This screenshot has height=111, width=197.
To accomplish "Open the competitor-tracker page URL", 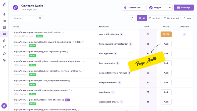I will (41, 81).
